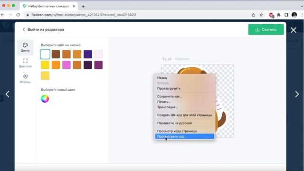Choose Назад in the context menu
This screenshot has height=171, width=304.
pyautogui.click(x=185, y=78)
